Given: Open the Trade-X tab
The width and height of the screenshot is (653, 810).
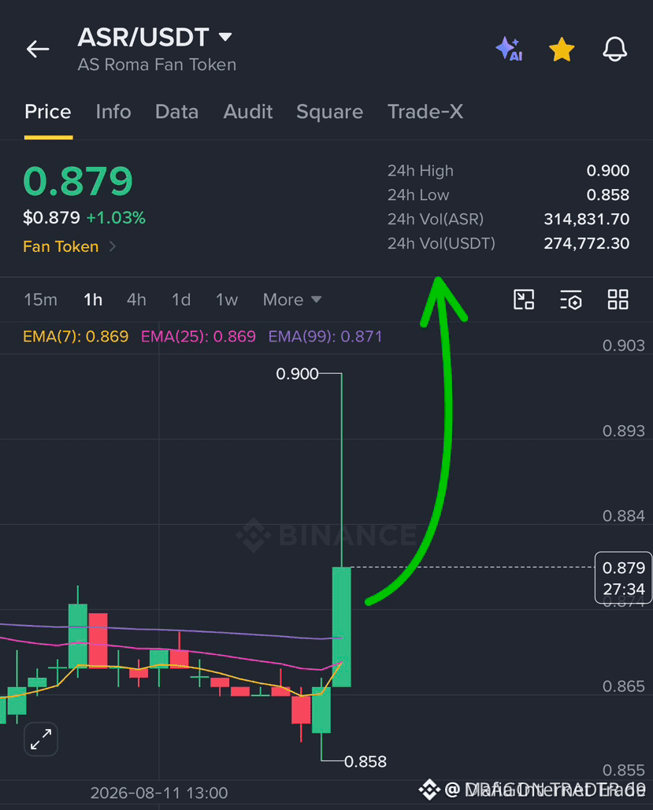Looking at the screenshot, I should (x=425, y=112).
